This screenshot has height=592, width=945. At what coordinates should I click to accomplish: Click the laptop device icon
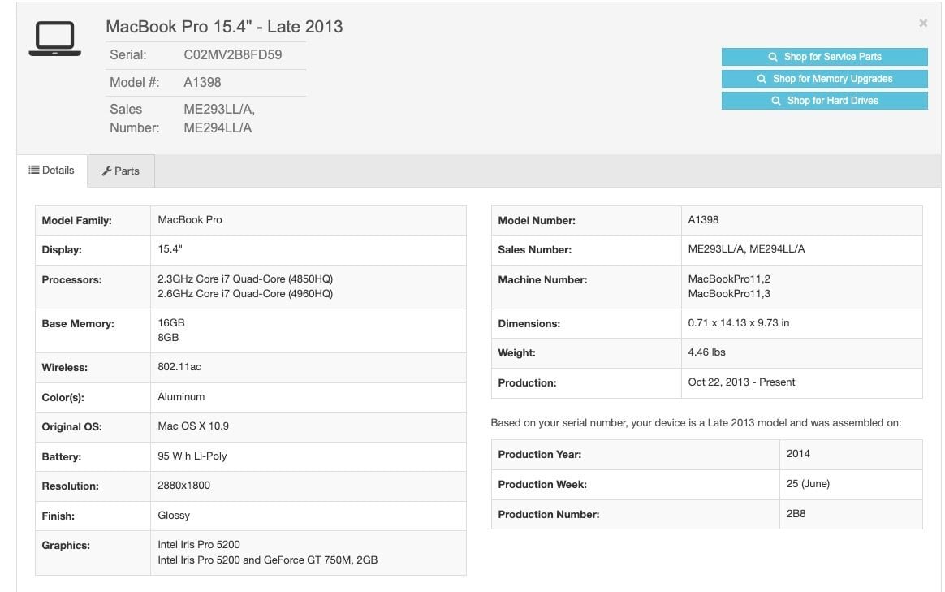pos(55,39)
